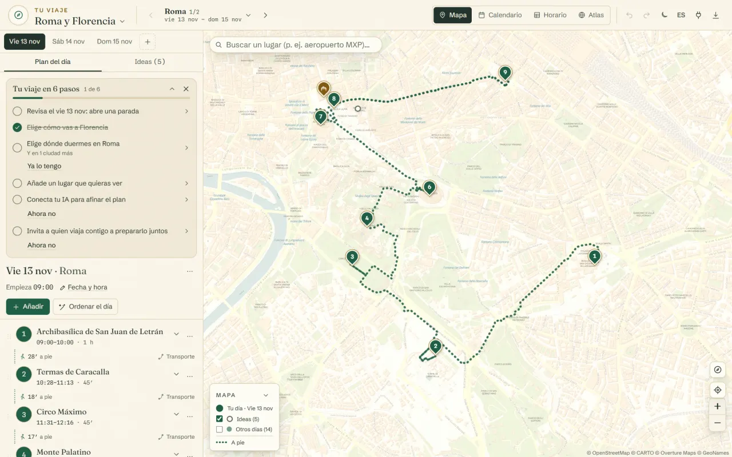Expand the Circo Máximo stop details
The height and width of the screenshot is (457, 732).
point(176,415)
